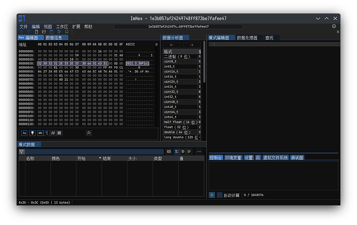
Task: Switch to the 查找 tab
Action: 271,38
